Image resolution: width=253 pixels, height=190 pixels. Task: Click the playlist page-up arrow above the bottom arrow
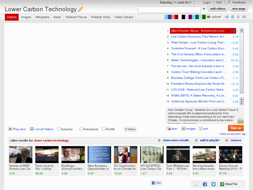tap(242, 99)
